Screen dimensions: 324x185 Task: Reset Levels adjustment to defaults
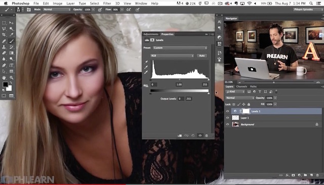(193, 135)
